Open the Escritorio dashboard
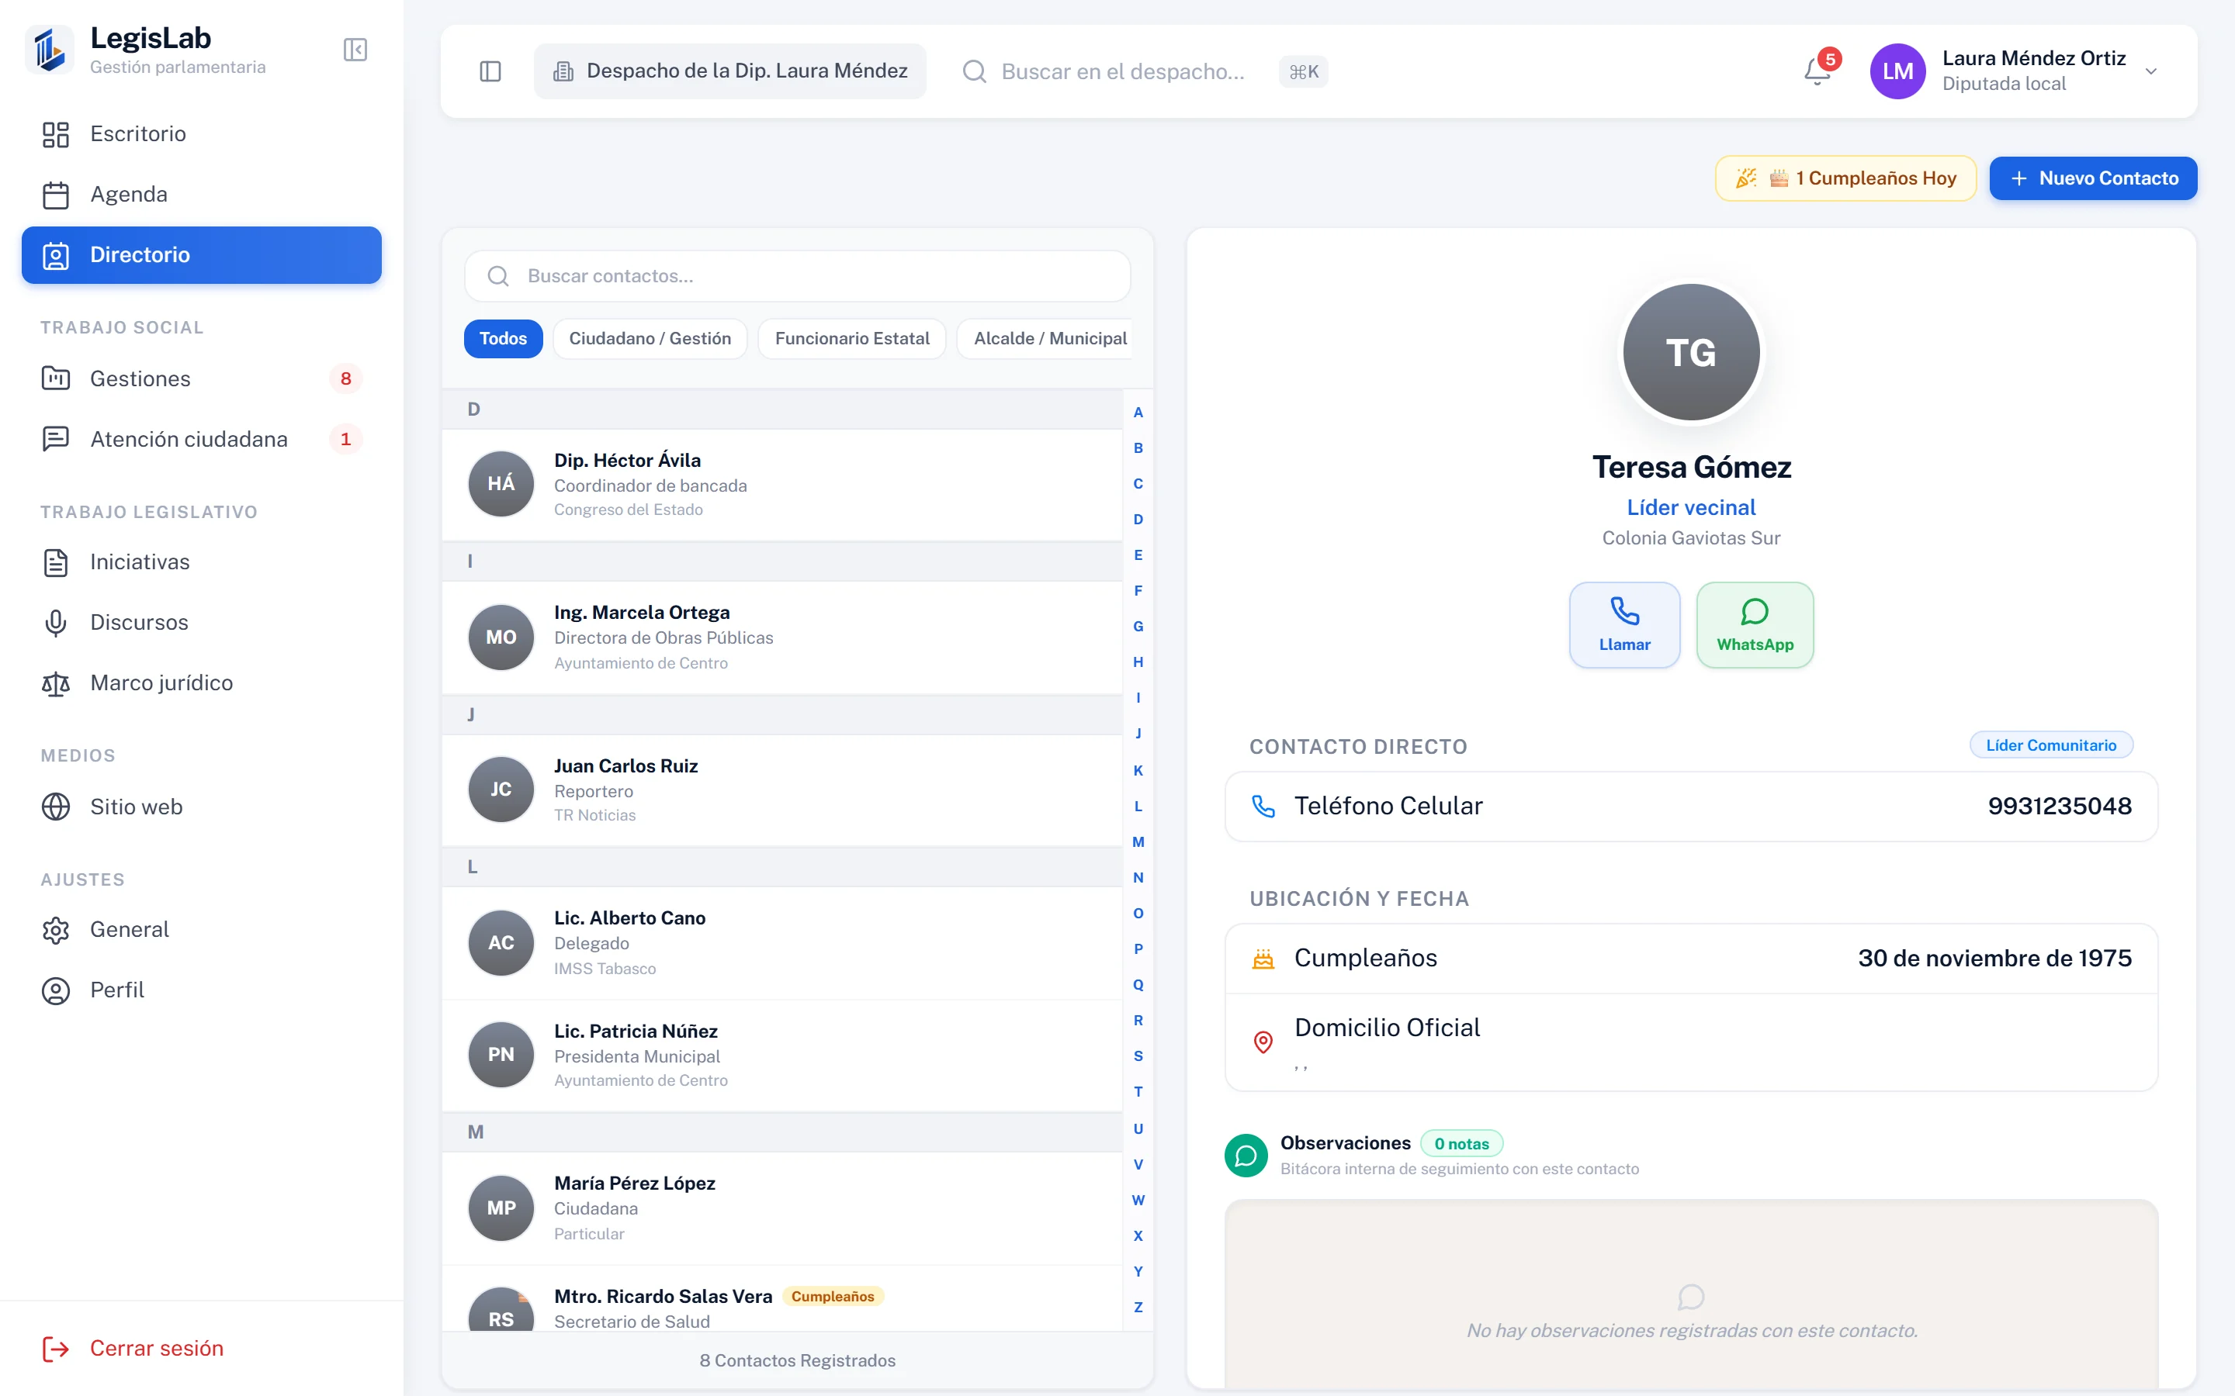The image size is (2235, 1396). (201, 134)
